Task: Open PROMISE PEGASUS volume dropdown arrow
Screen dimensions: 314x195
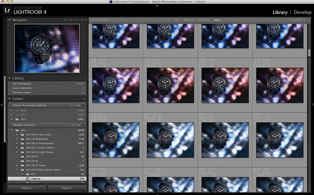Action: click(x=83, y=125)
